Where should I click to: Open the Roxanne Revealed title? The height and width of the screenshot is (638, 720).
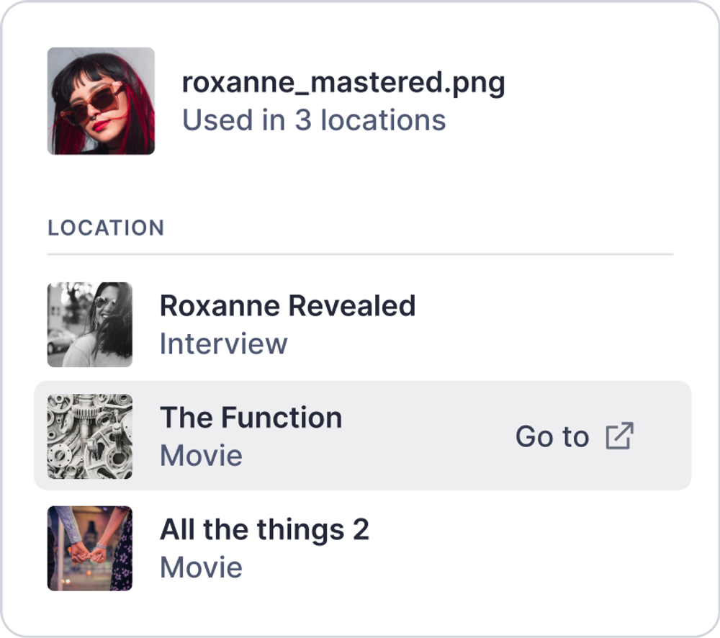(287, 306)
